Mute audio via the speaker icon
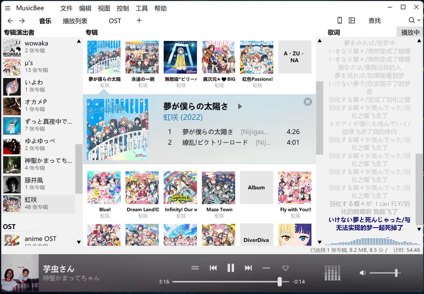Viewport: 424px width, 294px height. click(x=362, y=273)
